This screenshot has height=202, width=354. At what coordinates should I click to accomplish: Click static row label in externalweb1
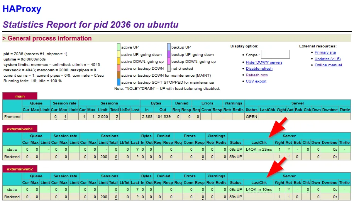[x=12, y=150]
